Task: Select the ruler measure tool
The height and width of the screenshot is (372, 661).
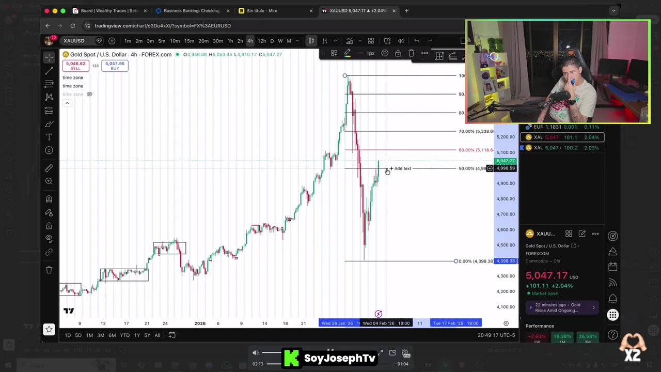Action: tap(49, 168)
